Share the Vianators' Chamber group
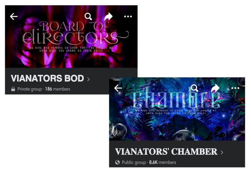Screen dimensions: 251x172 point(215,88)
